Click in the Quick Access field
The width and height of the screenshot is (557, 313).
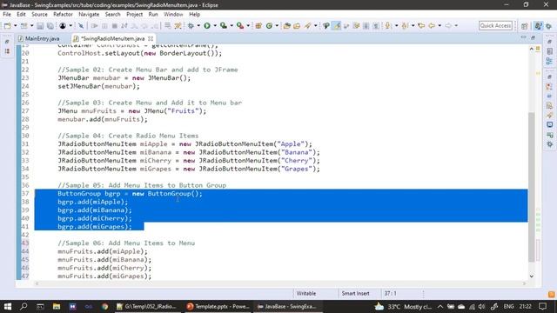tap(495, 26)
